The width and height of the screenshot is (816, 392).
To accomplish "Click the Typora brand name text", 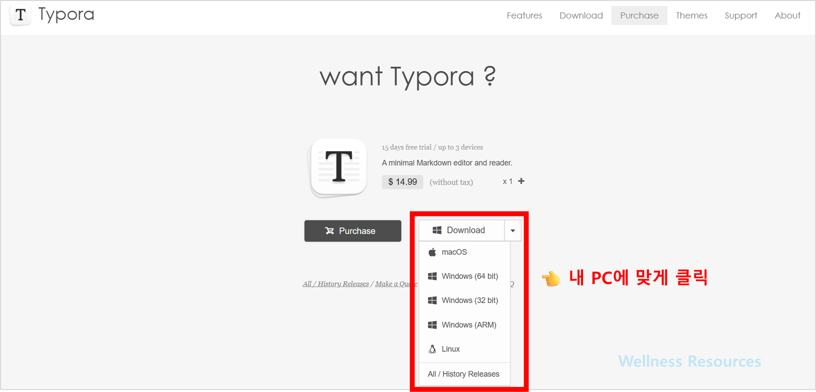I will 66,14.
